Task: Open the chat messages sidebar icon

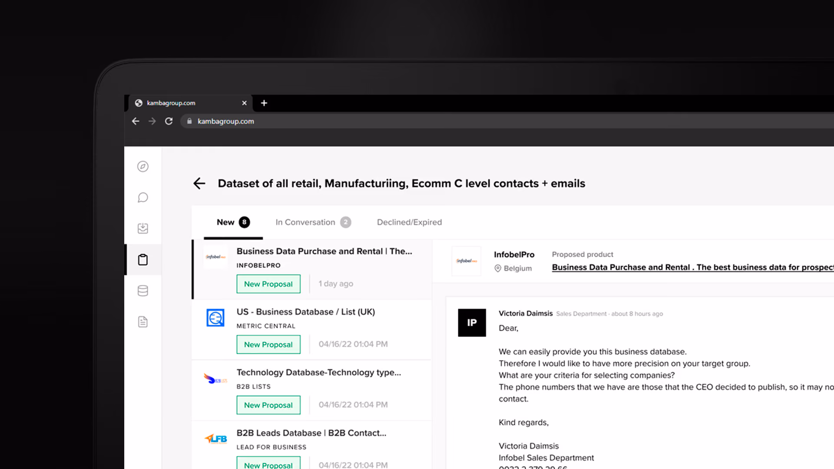Action: point(143,198)
